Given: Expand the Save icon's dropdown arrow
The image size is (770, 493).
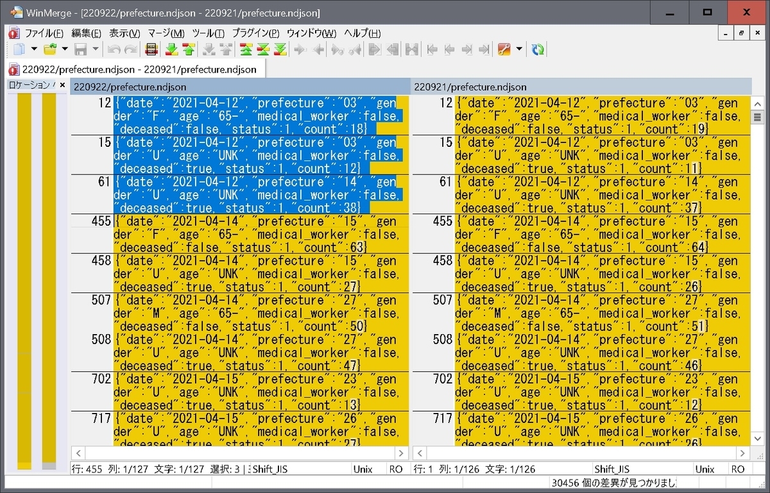Looking at the screenshot, I should point(96,49).
